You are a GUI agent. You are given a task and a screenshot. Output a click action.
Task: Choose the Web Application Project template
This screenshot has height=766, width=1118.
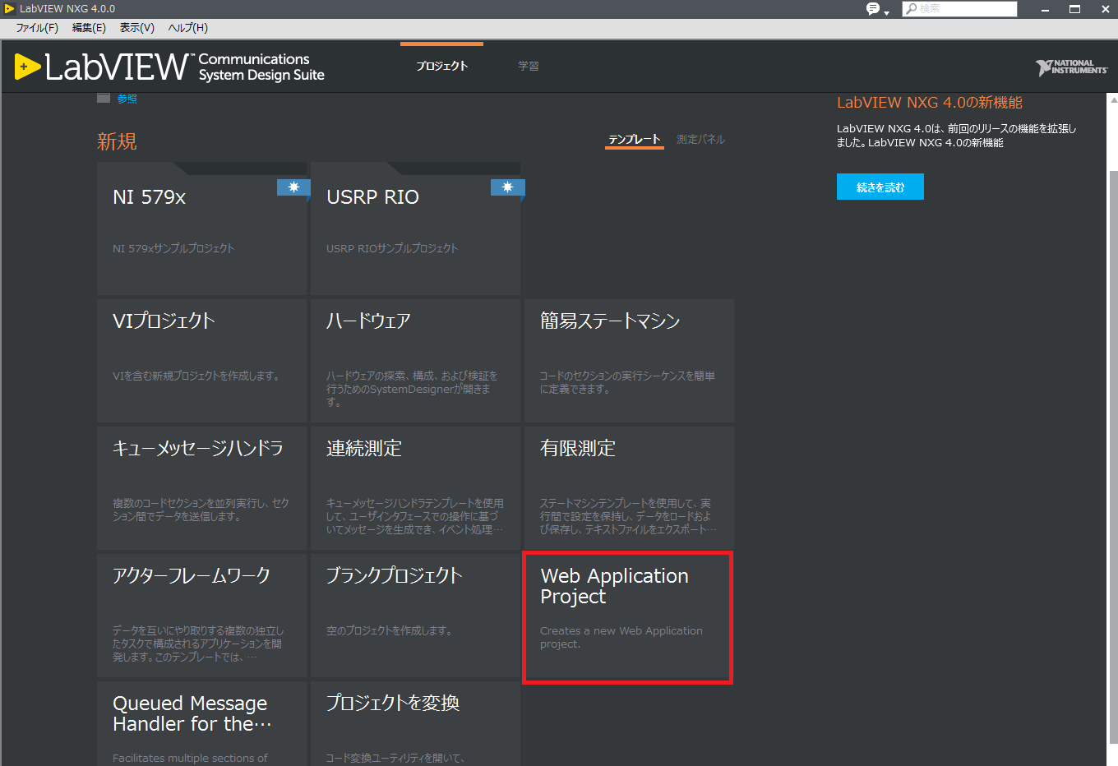(x=628, y=617)
